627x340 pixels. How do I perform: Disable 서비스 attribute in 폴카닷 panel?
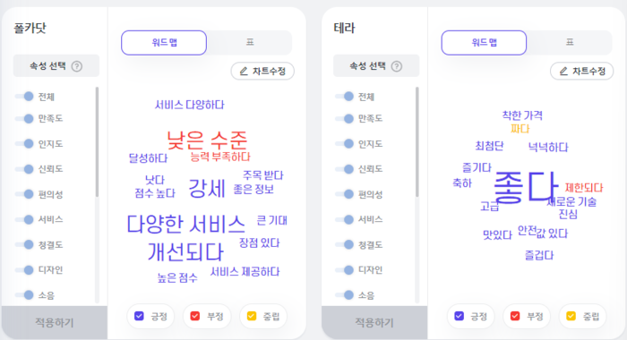[24, 219]
